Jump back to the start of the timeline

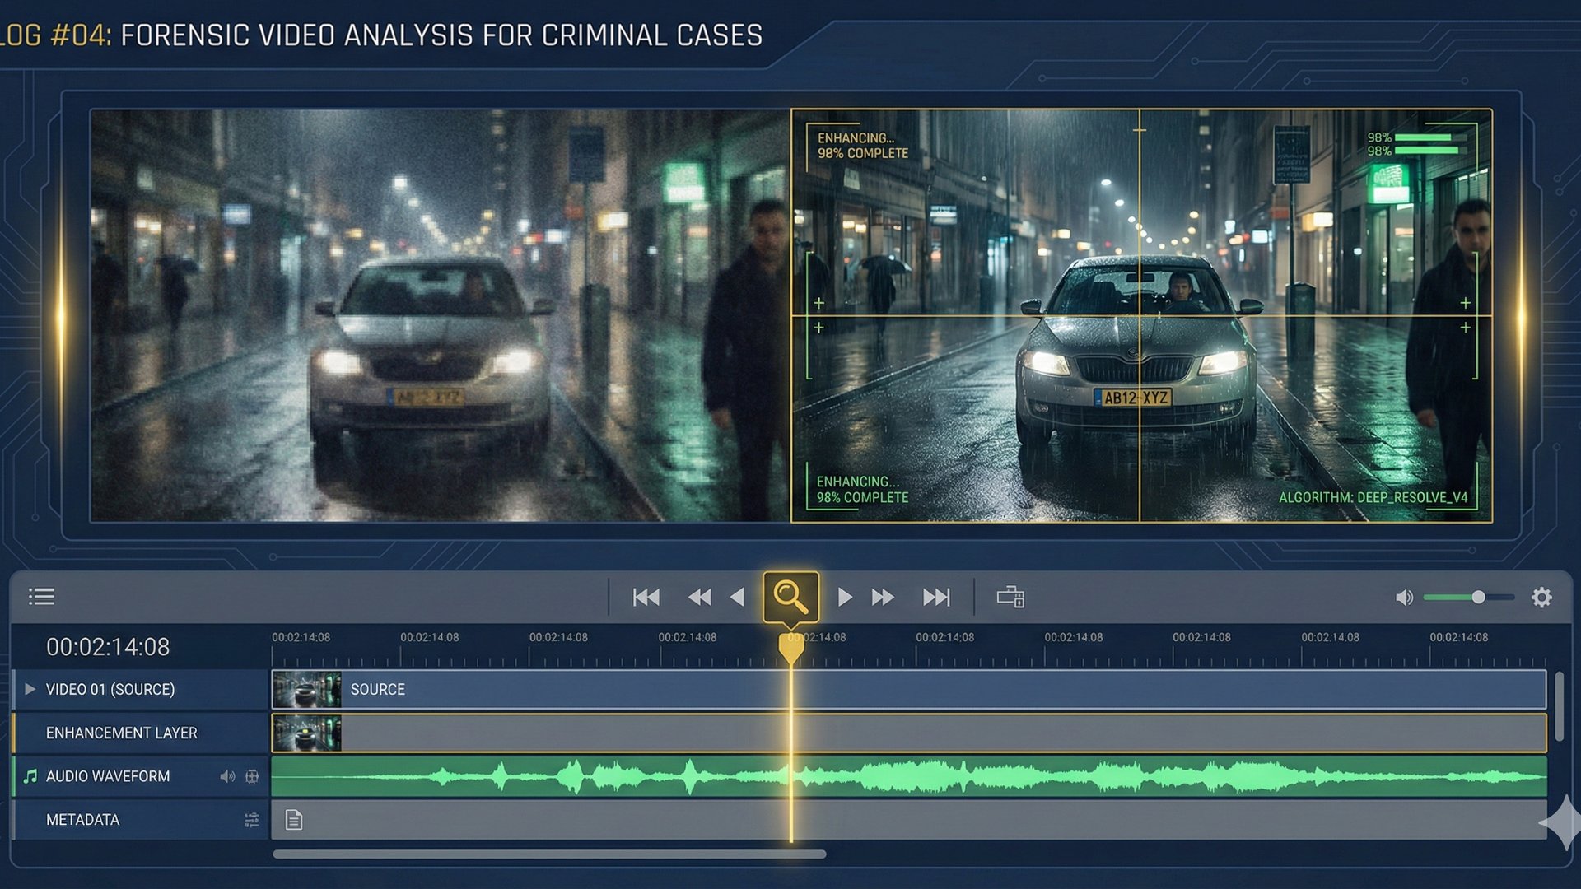tap(646, 597)
